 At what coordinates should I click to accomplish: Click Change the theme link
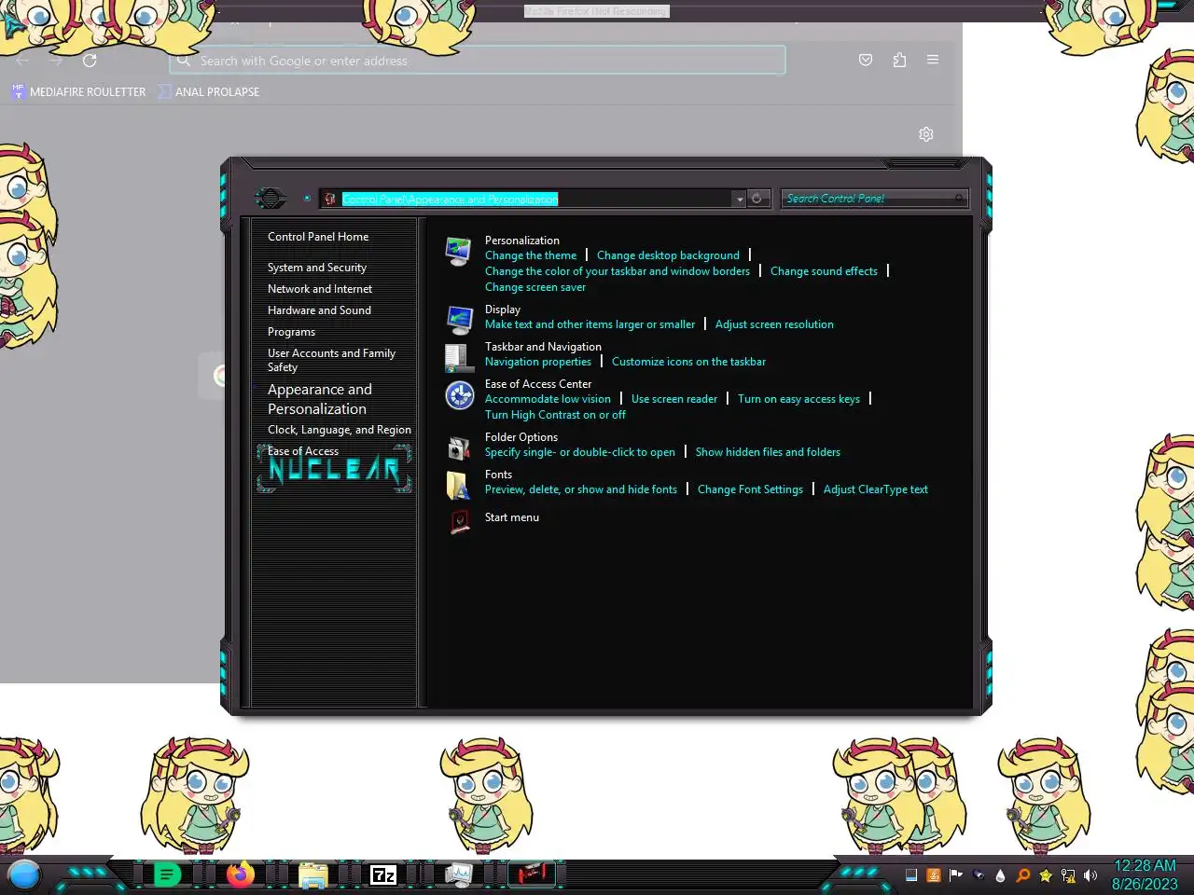click(x=531, y=255)
